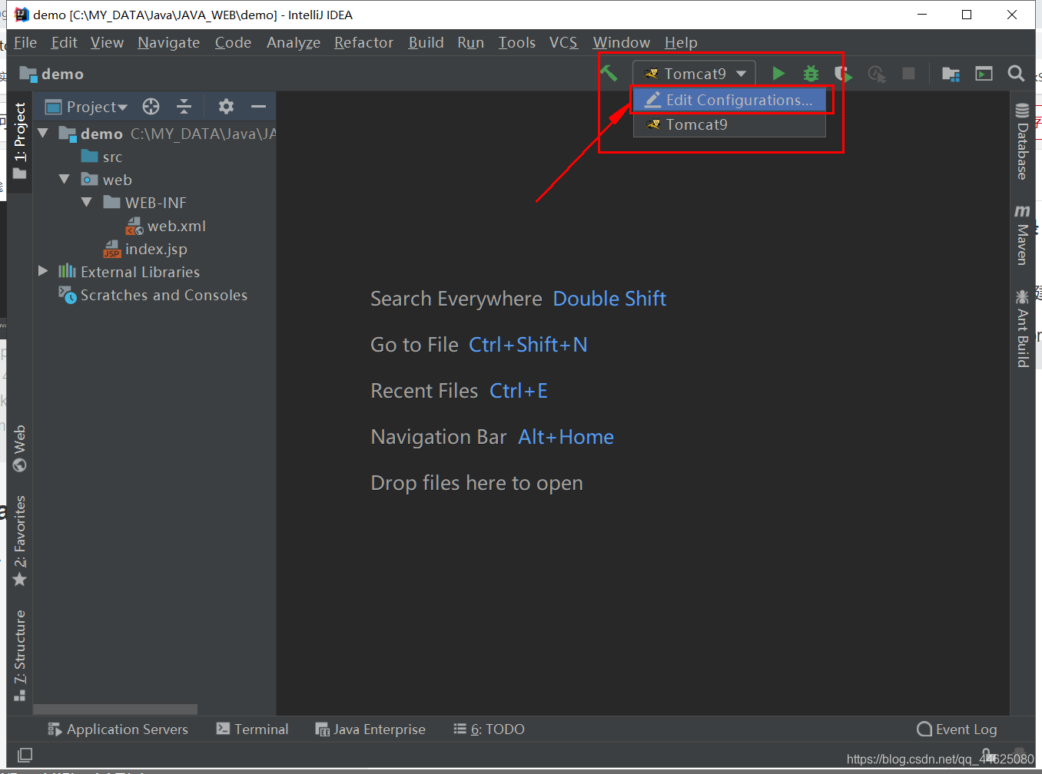Collapse the web folder arrow
The height and width of the screenshot is (774, 1042).
65,180
